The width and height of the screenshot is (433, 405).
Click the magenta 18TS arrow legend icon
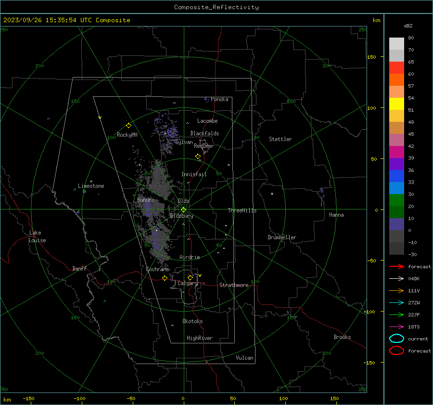click(x=396, y=327)
